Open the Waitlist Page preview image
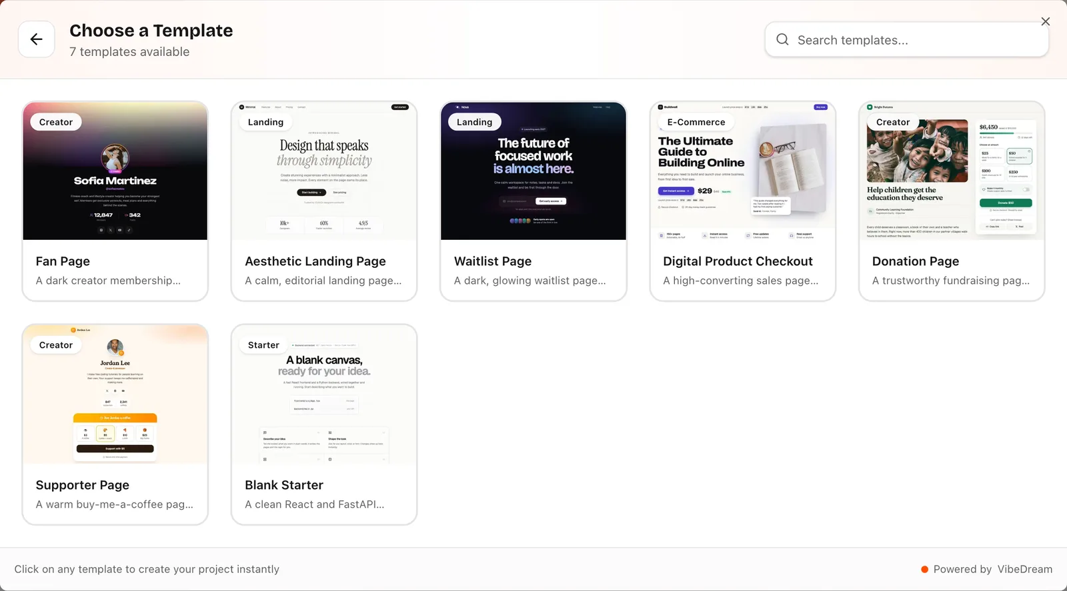Screen dimensions: 1067x591 pos(533,171)
